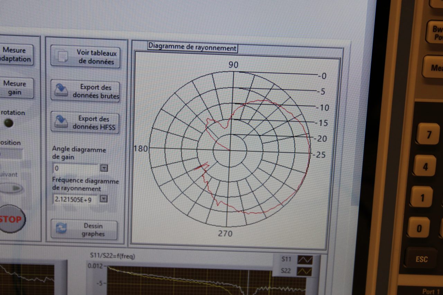Click the table icon on Voir tableaux button
This screenshot has height=295, width=443.
[x=62, y=57]
